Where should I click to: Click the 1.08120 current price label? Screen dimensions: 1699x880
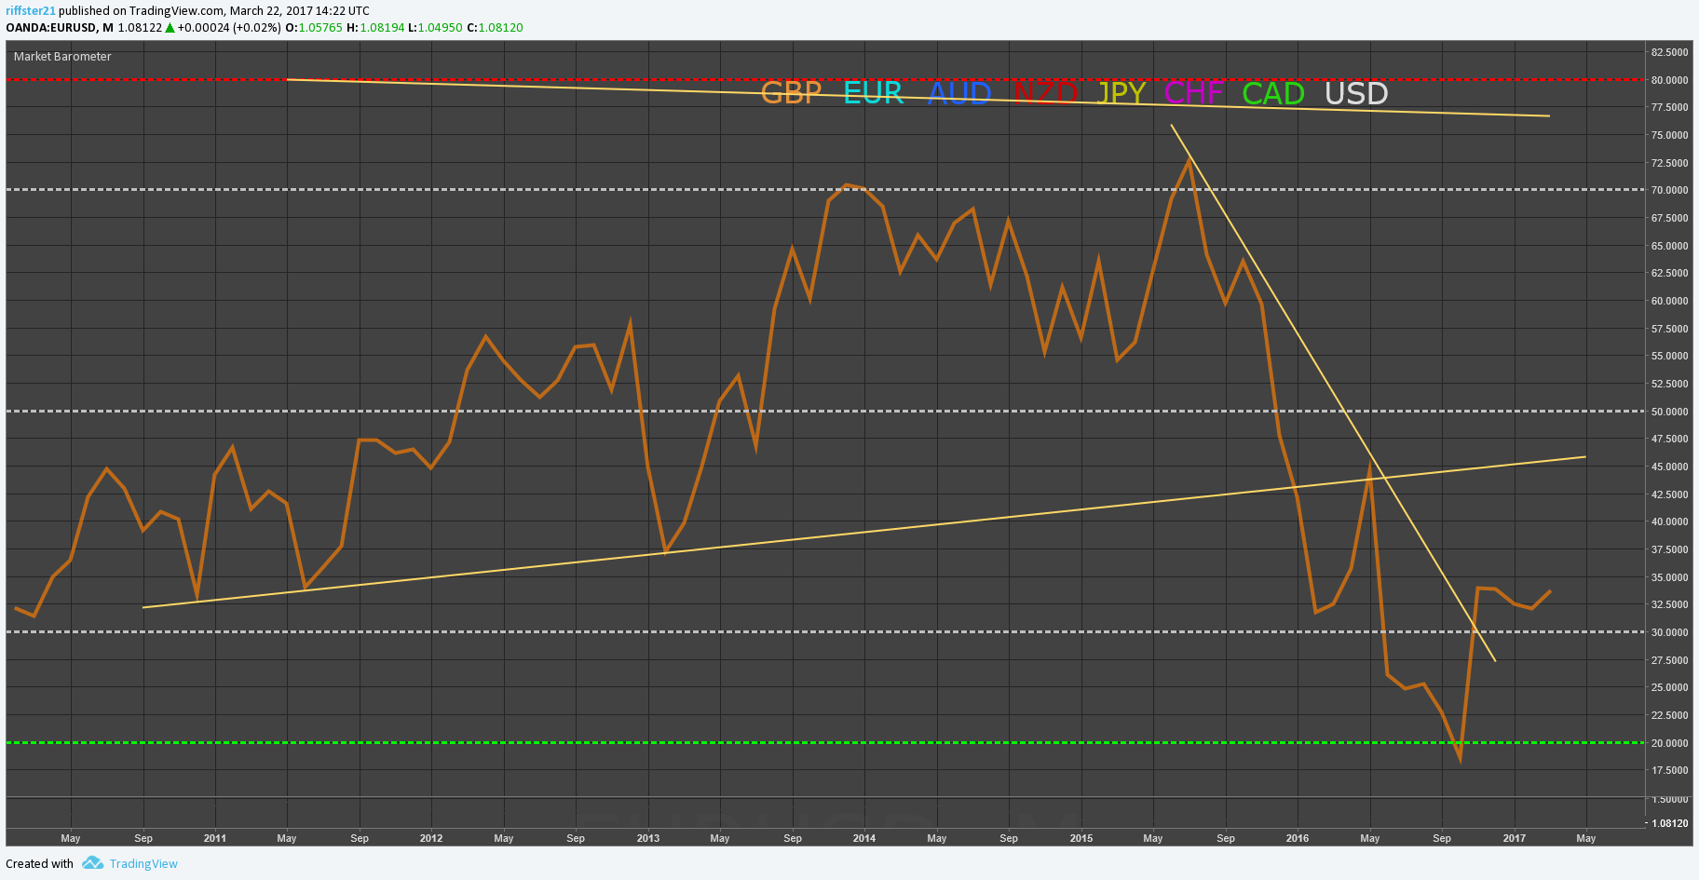pyautogui.click(x=1670, y=823)
